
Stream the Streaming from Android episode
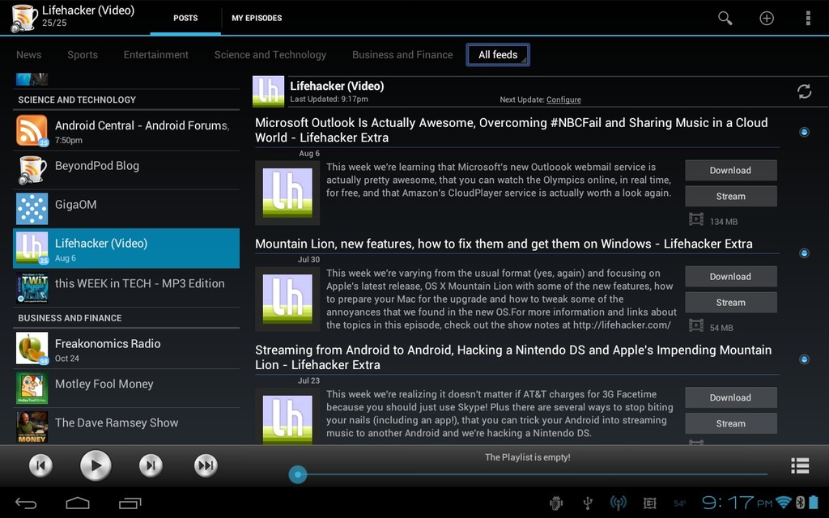731,423
